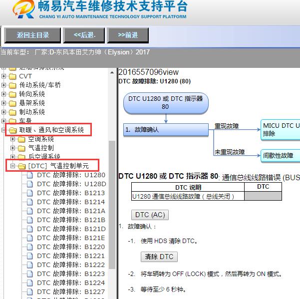Click document icon for DTC B1224

point(30,283)
